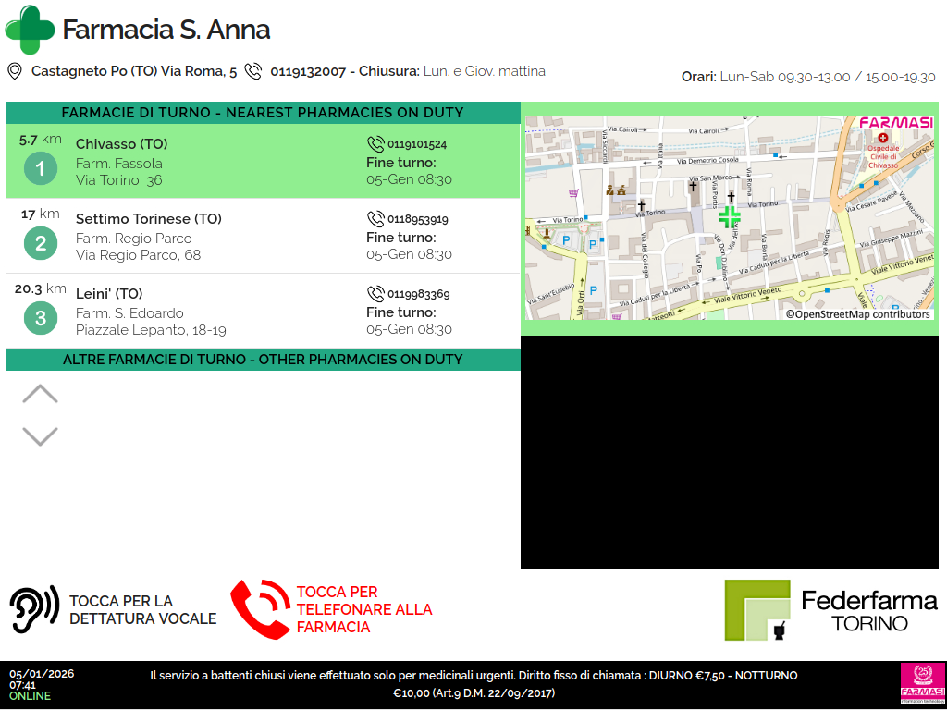Select the number 3 circle badge
The height and width of the screenshot is (710, 947).
click(x=40, y=319)
